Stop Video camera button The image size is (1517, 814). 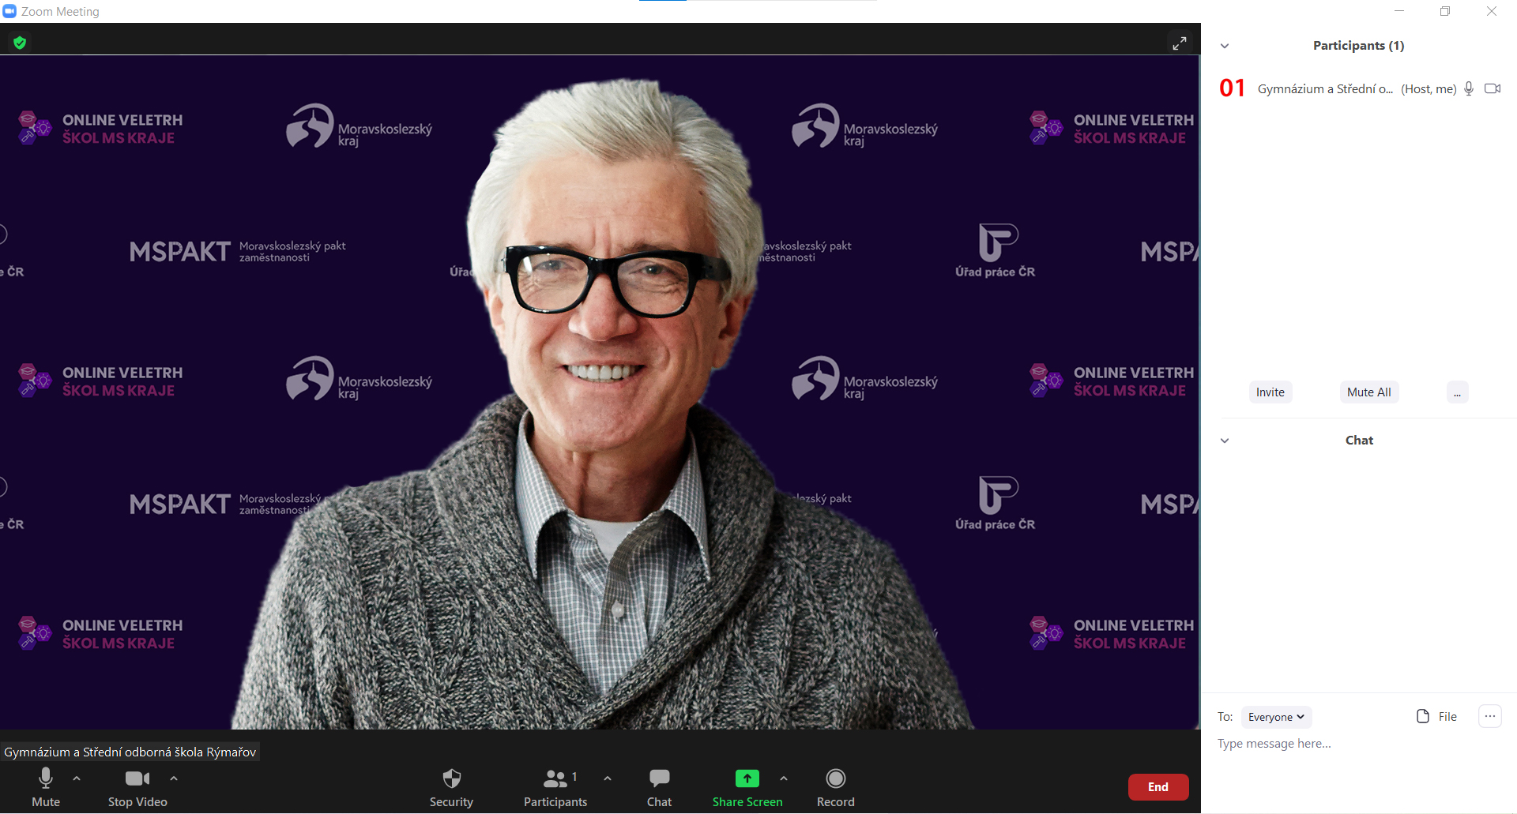coord(137,787)
